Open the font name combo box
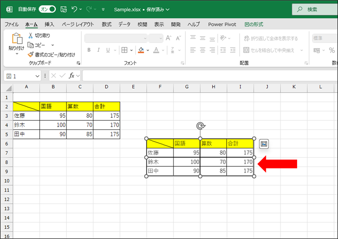Screen dimensions: 338x239 click(x=116, y=39)
